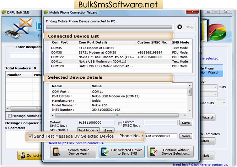
Task: Click the numbers list scrollbar in DRPU window
Action: tap(26, 108)
